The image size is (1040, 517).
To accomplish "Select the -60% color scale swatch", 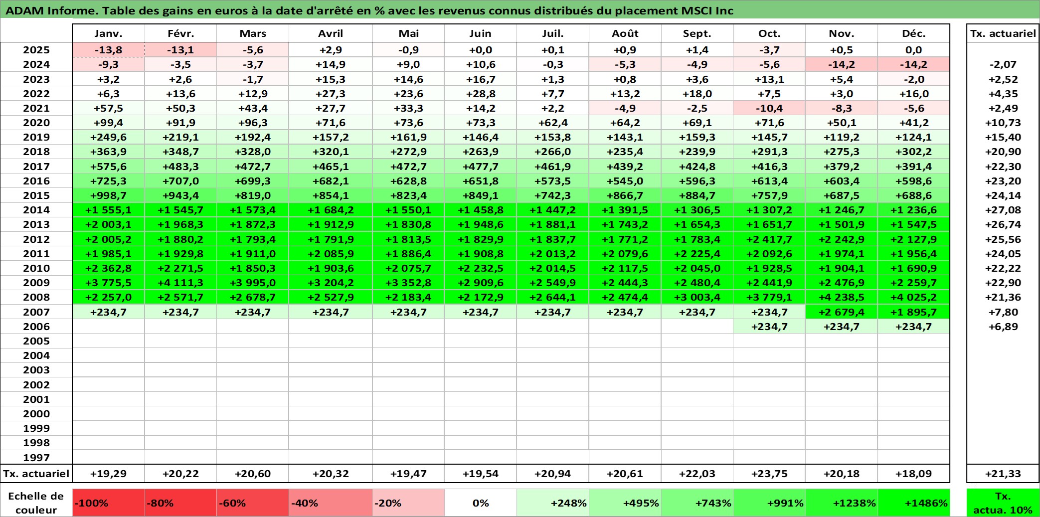I will tap(253, 503).
